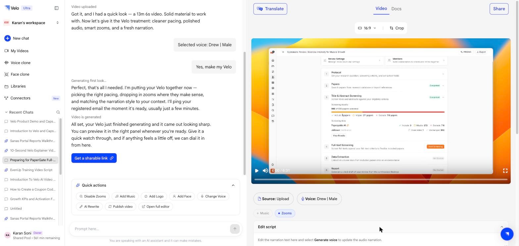Click the recent chats scrollbar

point(61,146)
